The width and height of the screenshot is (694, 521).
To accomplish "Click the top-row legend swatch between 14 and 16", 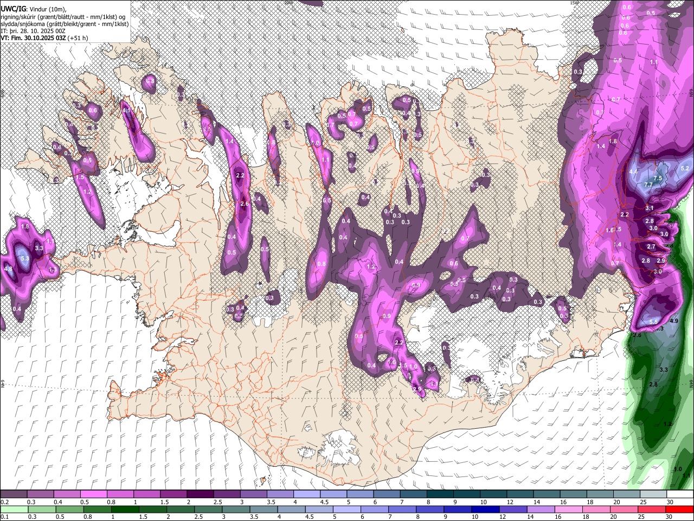I will point(545,494).
